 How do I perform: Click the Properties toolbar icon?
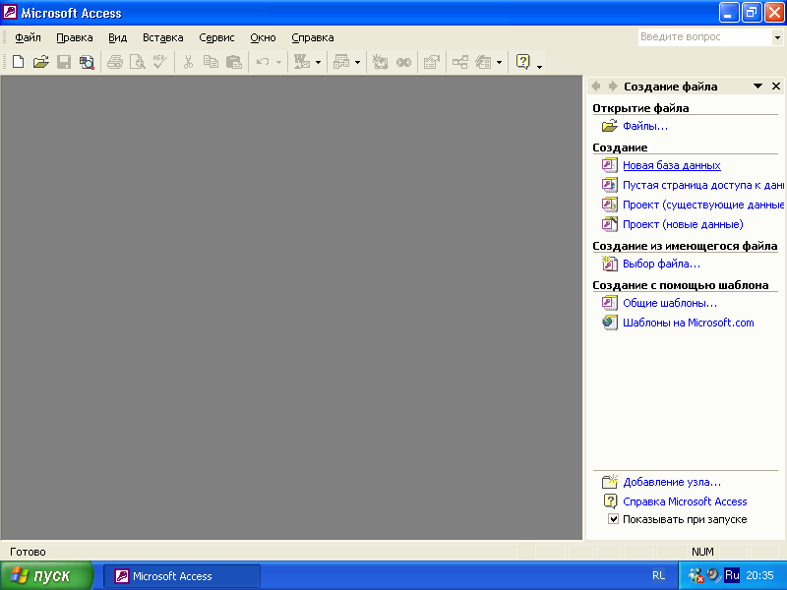pyautogui.click(x=432, y=62)
